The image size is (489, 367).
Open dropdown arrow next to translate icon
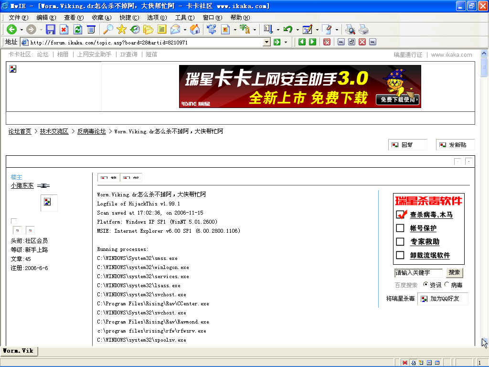(255, 30)
